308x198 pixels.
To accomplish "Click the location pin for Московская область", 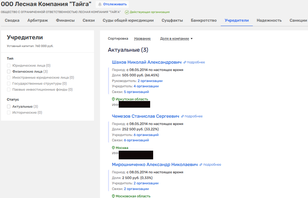I will pos(113,196).
